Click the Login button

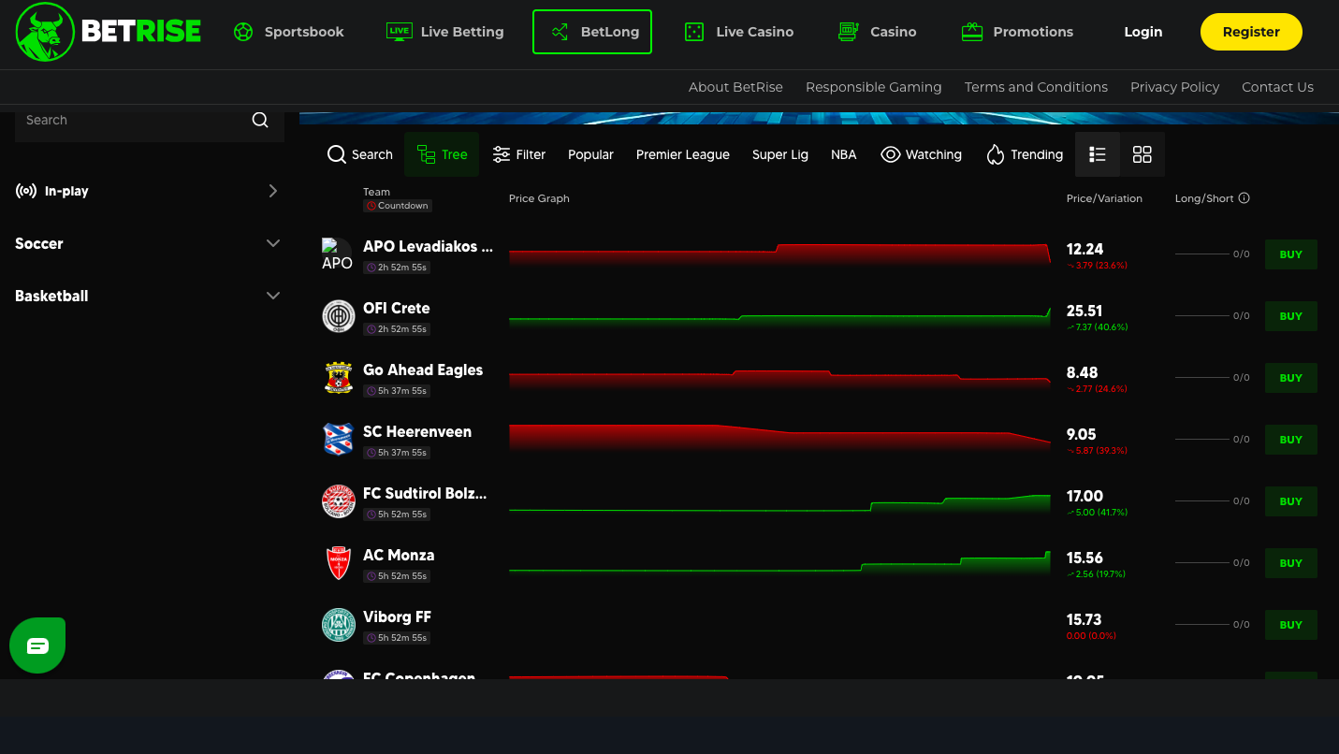coord(1143,32)
